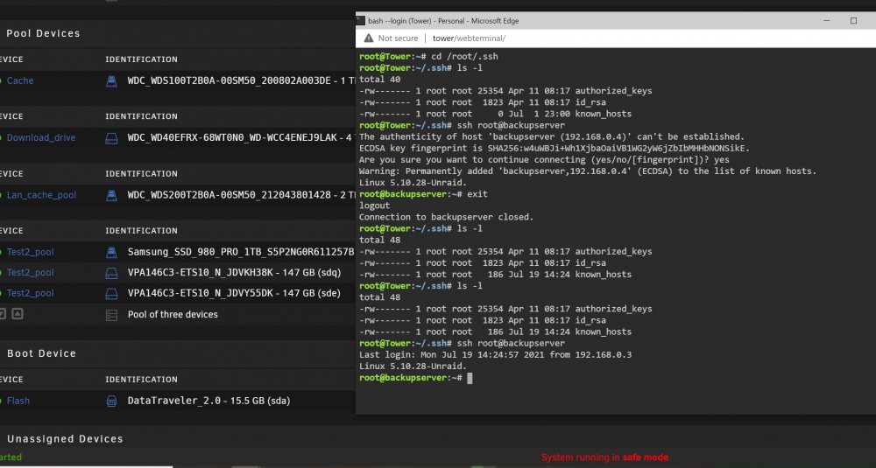Click the total 40 line in terminal
This screenshot has height=468, width=876.
point(379,80)
